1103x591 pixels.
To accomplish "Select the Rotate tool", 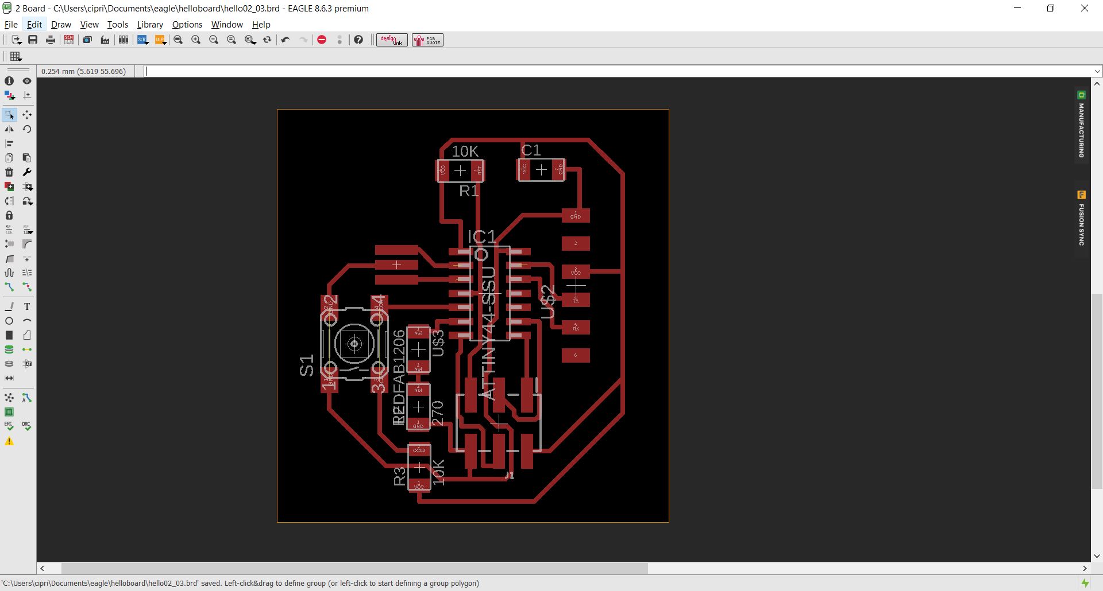I will pos(27,129).
